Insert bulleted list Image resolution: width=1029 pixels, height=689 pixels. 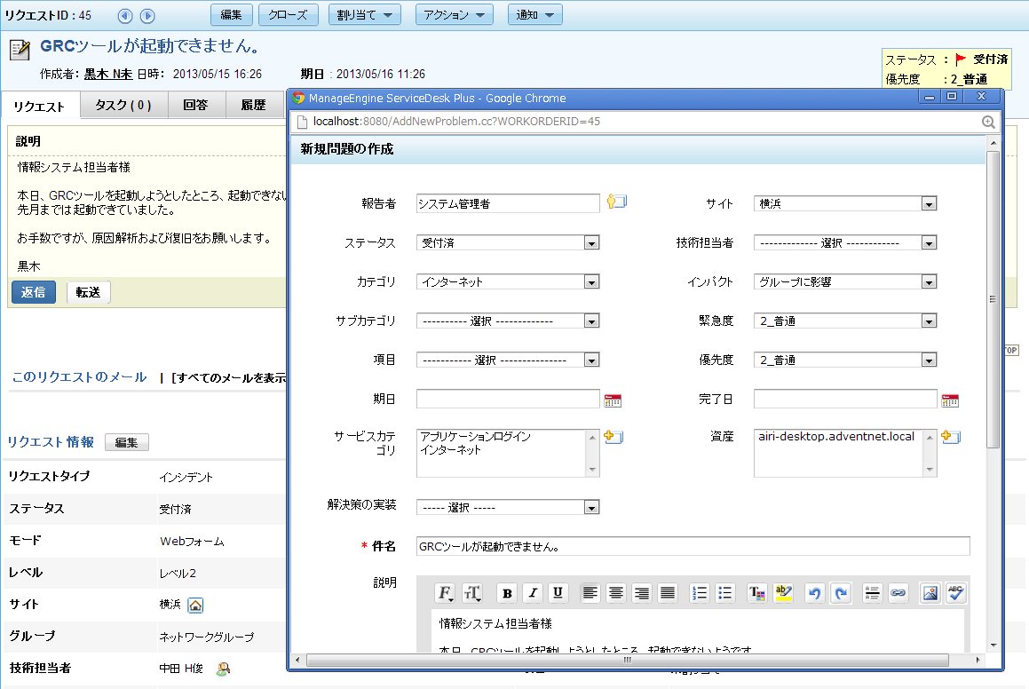click(725, 593)
